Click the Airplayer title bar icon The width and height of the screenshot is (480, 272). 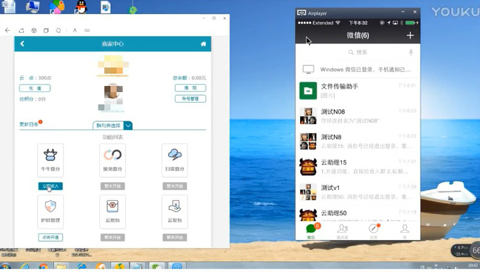[x=301, y=13]
